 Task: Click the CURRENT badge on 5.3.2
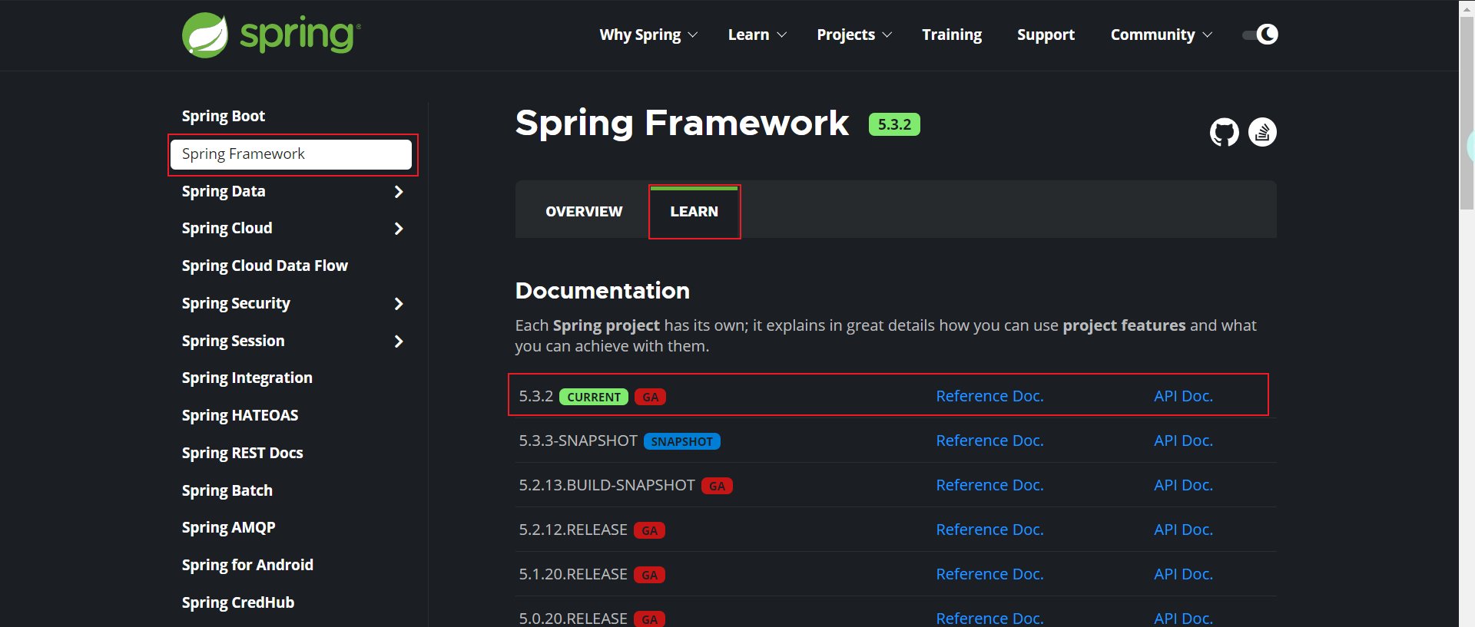[594, 397]
